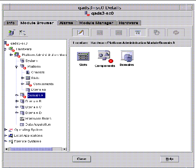This screenshot has height=168, width=196.
Task: Switch to the Info tab
Action: tap(11, 23)
